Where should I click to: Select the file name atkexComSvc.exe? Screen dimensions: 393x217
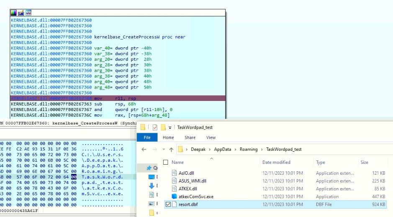tap(196, 196)
